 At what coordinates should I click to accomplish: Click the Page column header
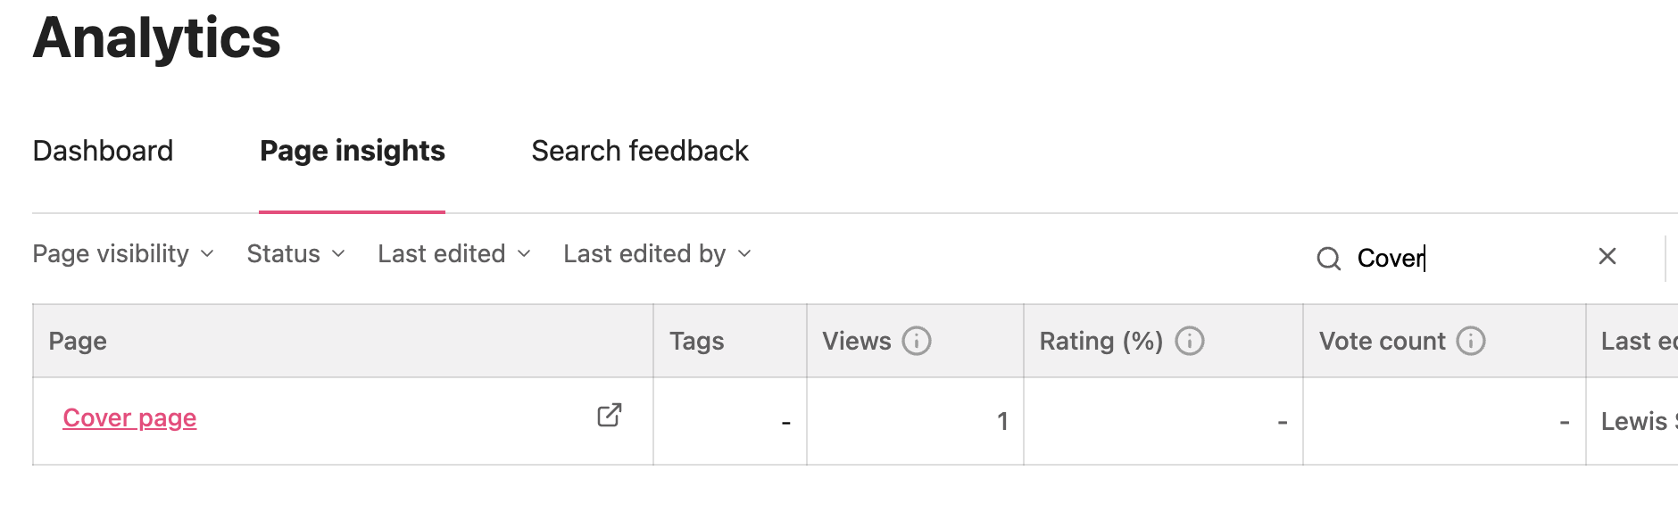tap(343, 341)
